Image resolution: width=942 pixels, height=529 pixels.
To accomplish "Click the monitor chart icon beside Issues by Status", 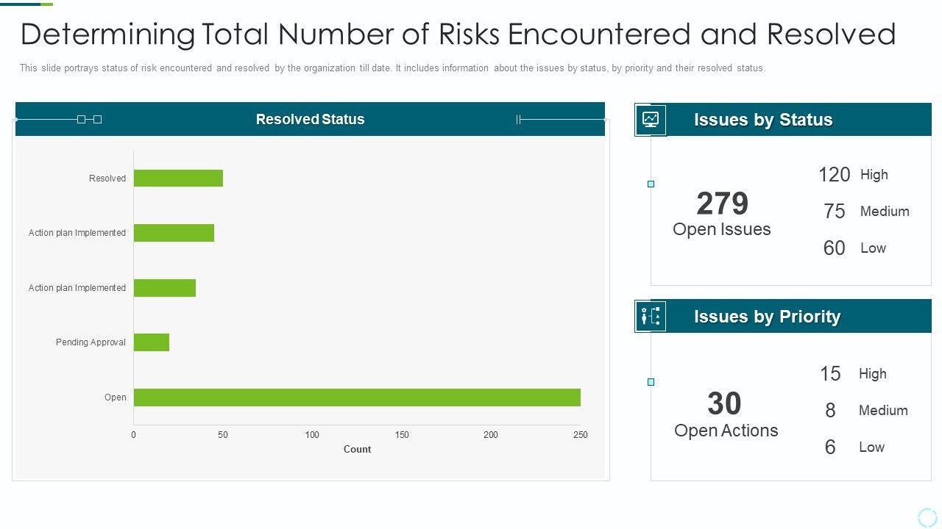I will coord(651,120).
